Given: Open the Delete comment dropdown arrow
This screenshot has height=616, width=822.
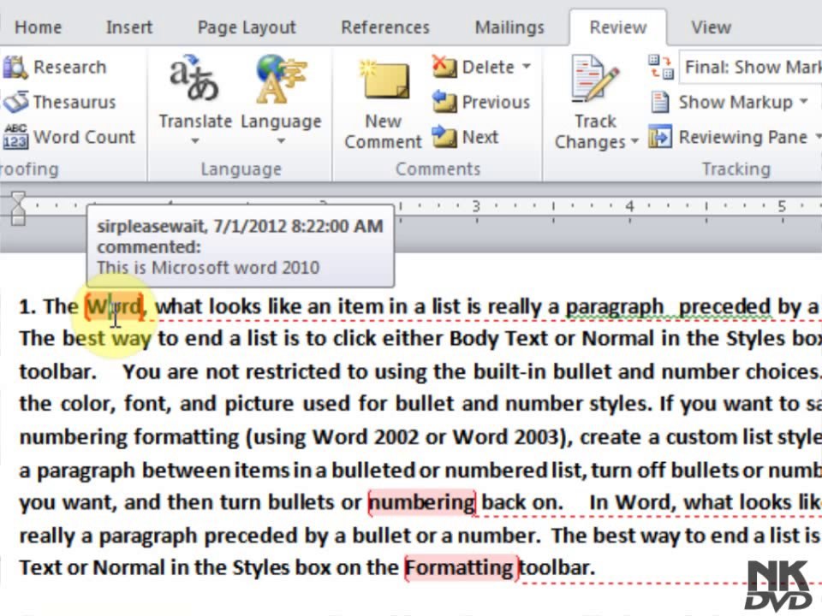Looking at the screenshot, I should pos(527,67).
